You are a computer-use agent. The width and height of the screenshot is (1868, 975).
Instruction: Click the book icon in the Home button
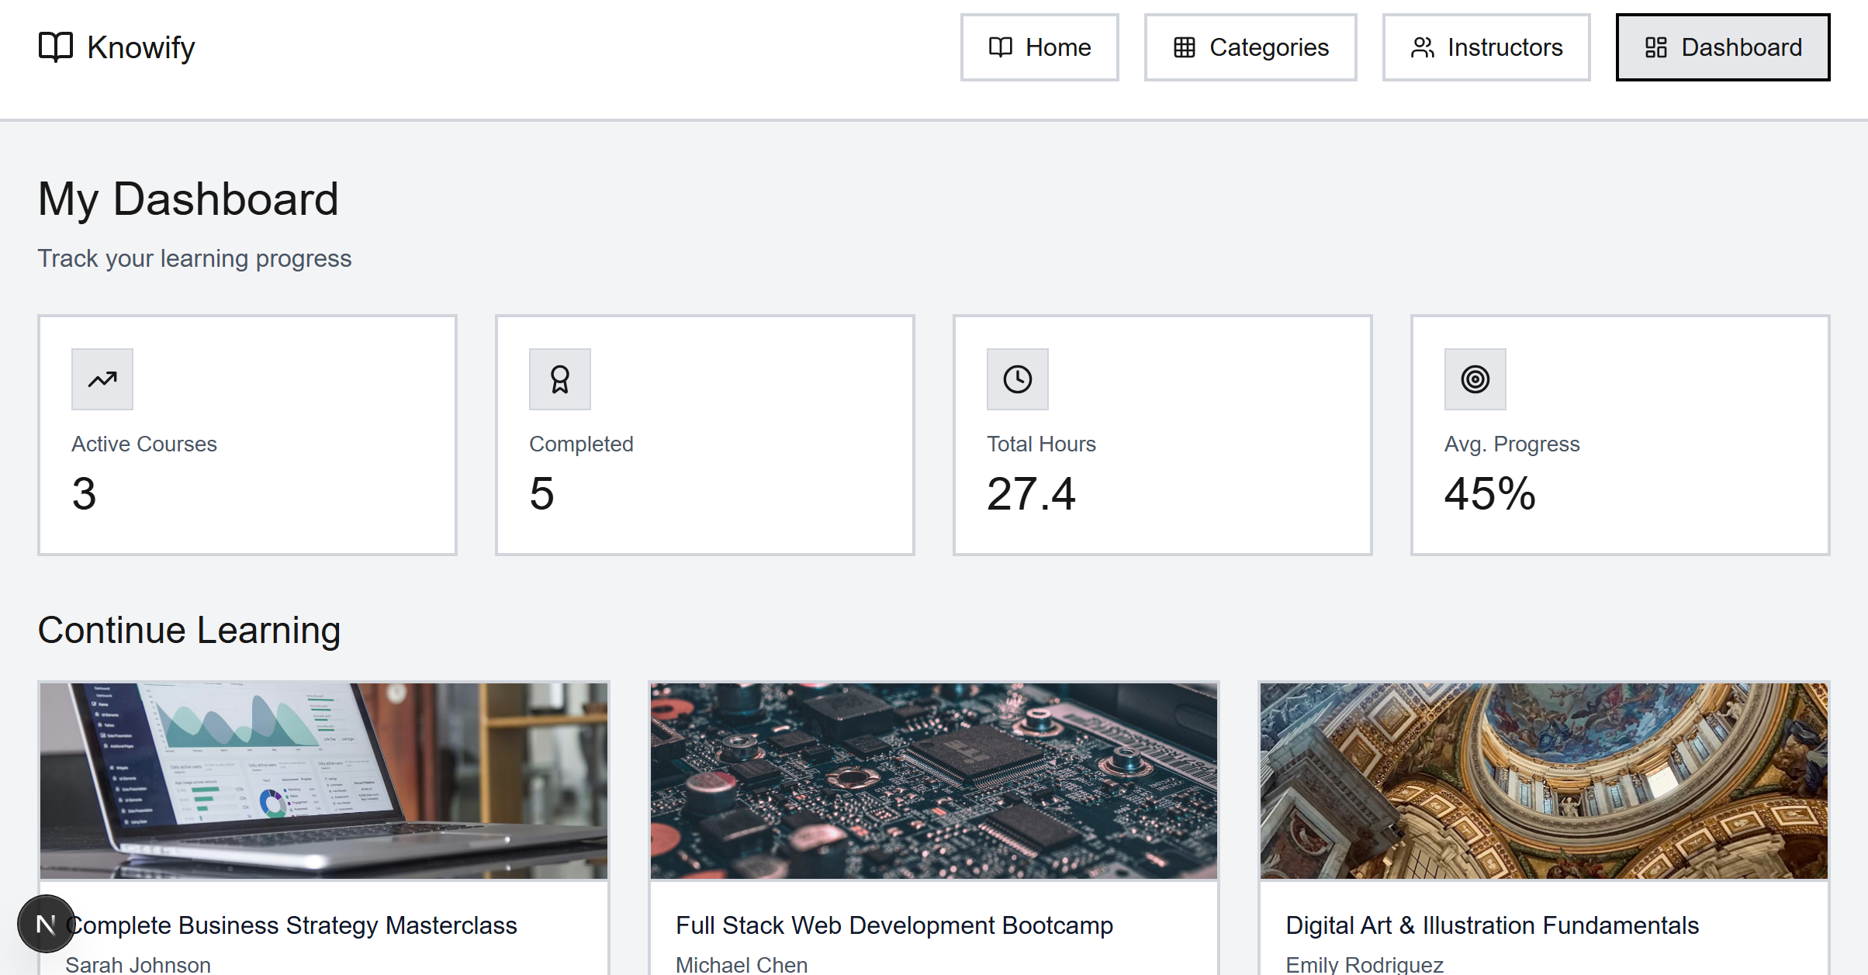click(1001, 47)
